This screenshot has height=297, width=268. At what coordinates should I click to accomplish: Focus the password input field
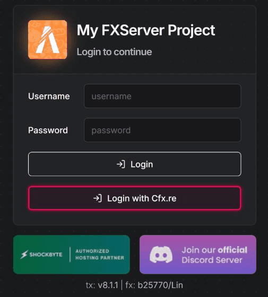coord(162,130)
